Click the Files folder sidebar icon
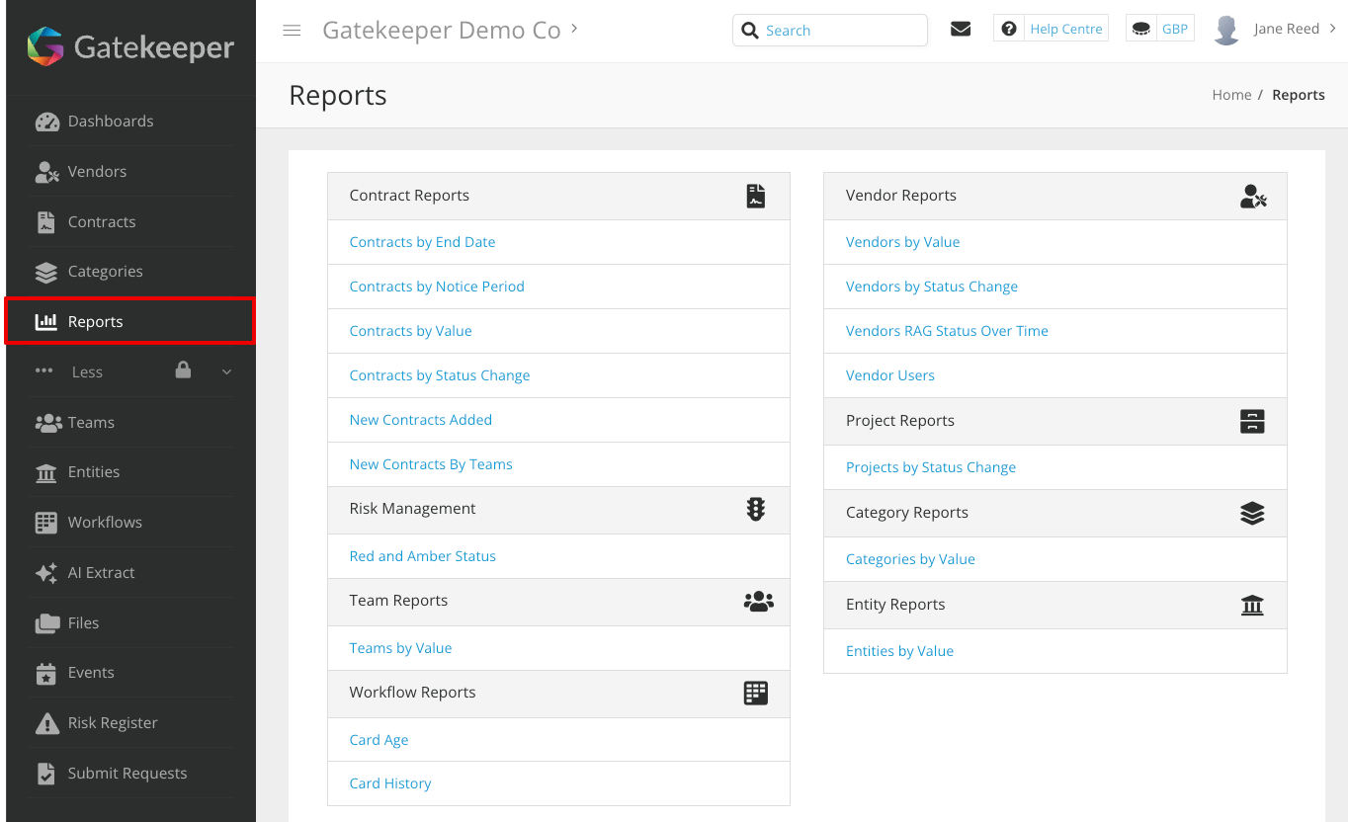The image size is (1348, 822). (x=46, y=623)
